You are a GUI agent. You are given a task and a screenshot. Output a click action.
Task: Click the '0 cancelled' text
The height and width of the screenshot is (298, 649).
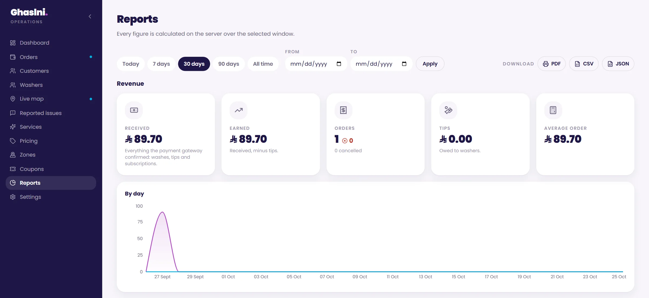(348, 151)
